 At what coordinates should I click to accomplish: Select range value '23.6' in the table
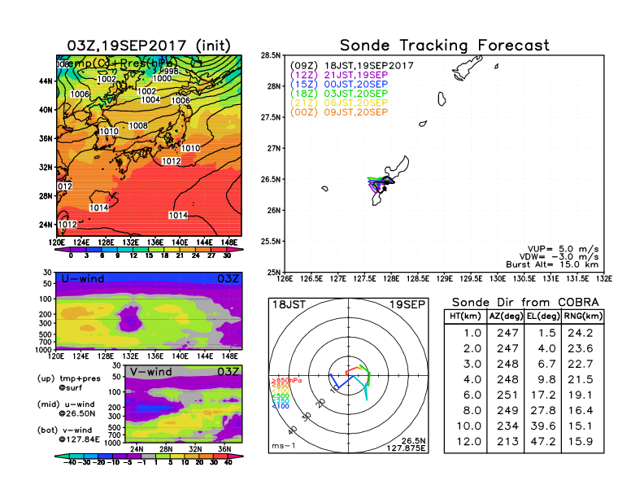coord(581,348)
